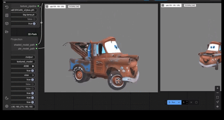Click DOWNLOAD on the right-side 3D preview
Viewport: 224px width, 120px height.
point(190,5)
